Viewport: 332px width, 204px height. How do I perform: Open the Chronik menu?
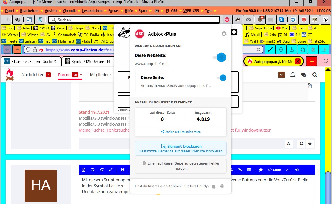[x=69, y=10]
